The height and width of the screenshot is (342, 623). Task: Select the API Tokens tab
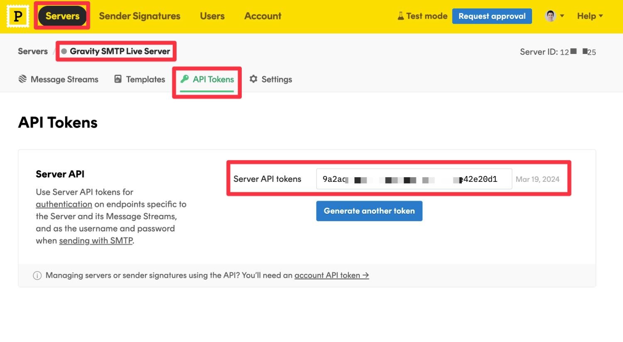click(x=207, y=79)
